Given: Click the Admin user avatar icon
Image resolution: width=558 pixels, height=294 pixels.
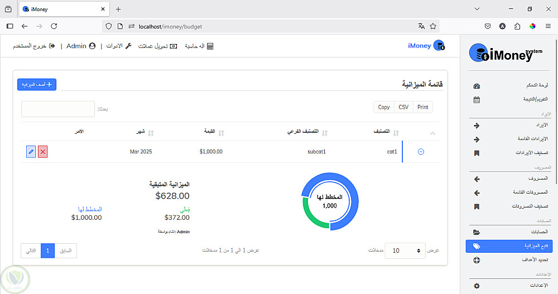Looking at the screenshot, I should point(92,46).
